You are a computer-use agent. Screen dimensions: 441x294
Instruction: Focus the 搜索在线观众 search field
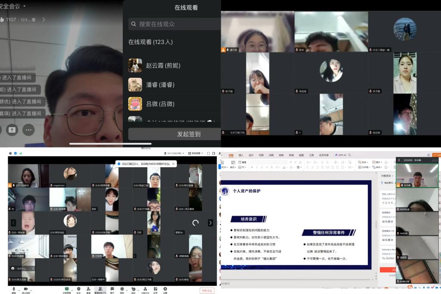point(174,24)
